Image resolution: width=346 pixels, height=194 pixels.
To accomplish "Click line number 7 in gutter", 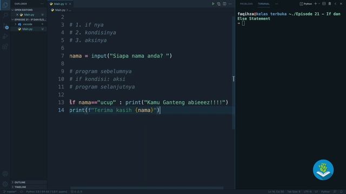I will tap(63, 56).
